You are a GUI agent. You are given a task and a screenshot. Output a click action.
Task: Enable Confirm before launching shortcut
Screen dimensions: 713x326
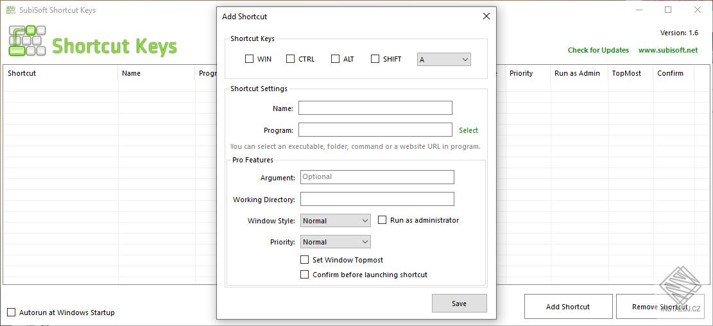(x=305, y=275)
